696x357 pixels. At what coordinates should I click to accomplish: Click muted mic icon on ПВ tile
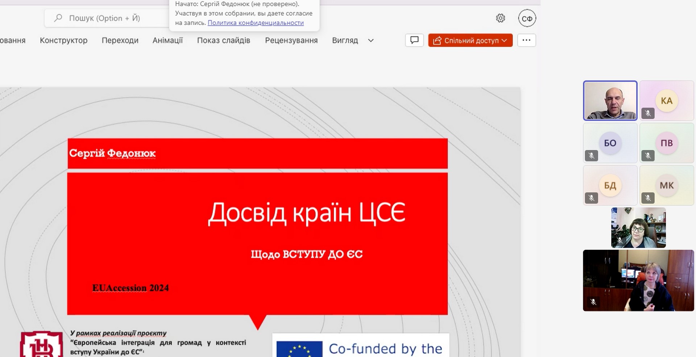(648, 156)
